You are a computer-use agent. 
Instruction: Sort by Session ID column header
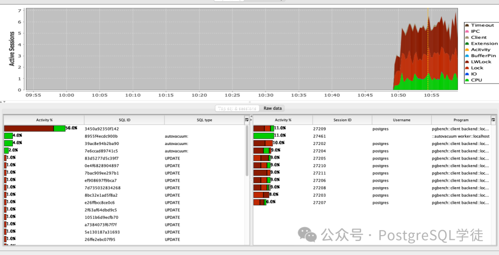[x=342, y=120]
